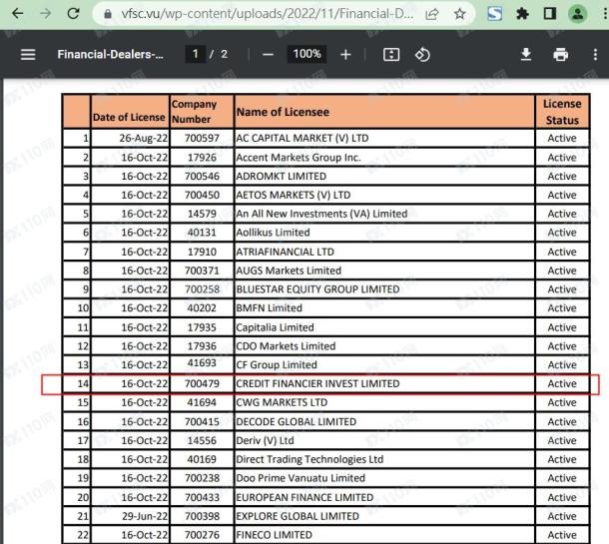Screen dimensions: 609x544
Task: Select the address bar URL
Action: pyautogui.click(x=267, y=14)
